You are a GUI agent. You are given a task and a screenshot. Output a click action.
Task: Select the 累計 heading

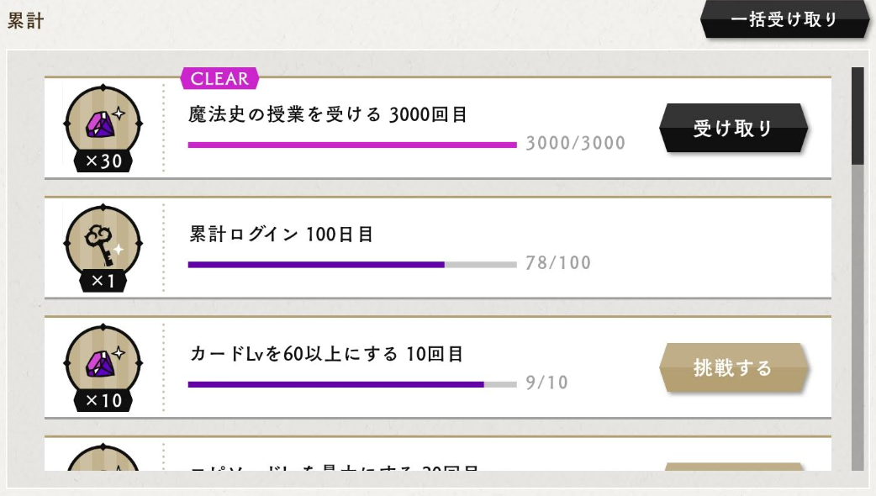[x=25, y=22]
